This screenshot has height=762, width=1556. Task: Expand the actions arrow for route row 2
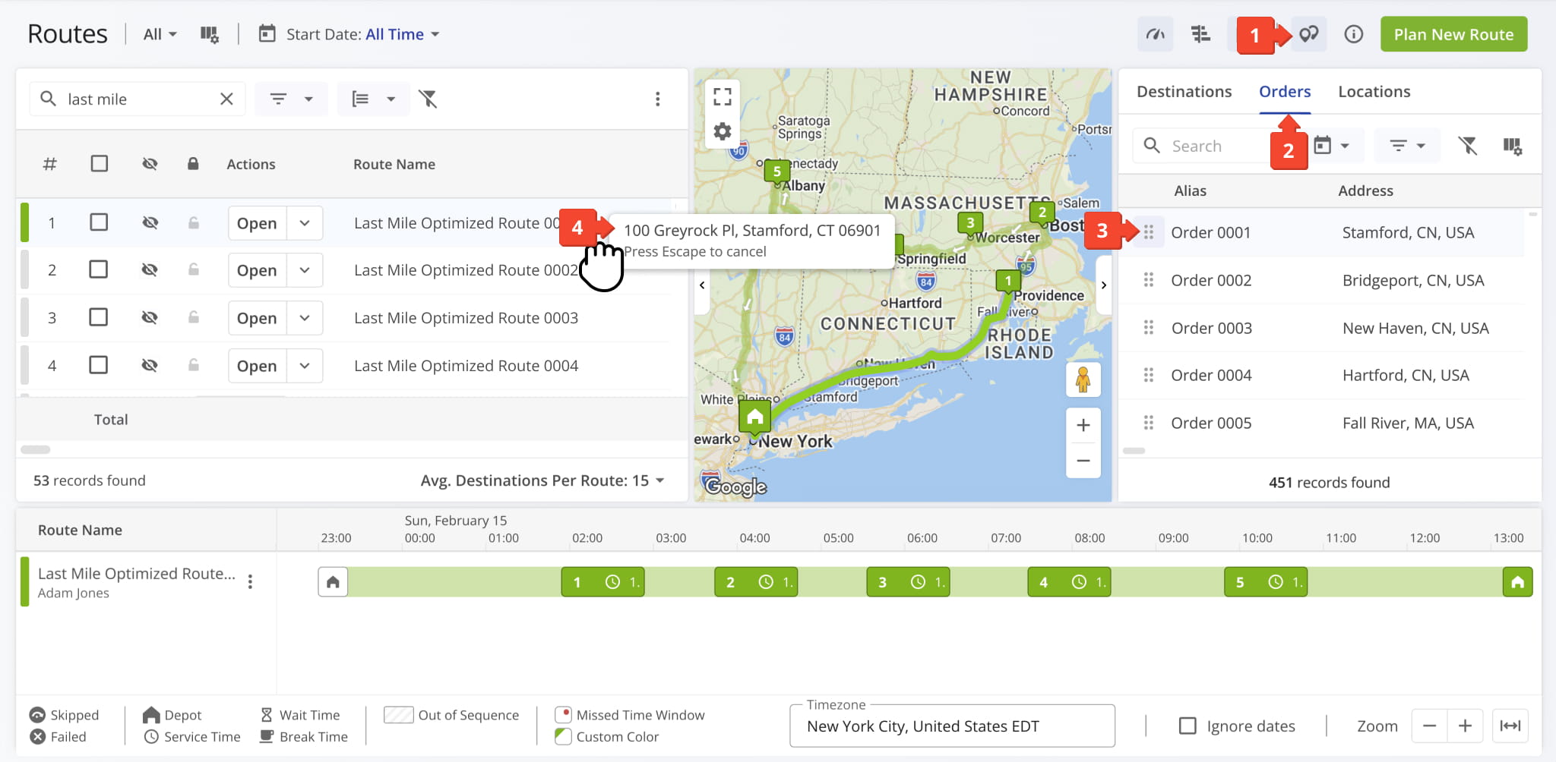point(305,270)
